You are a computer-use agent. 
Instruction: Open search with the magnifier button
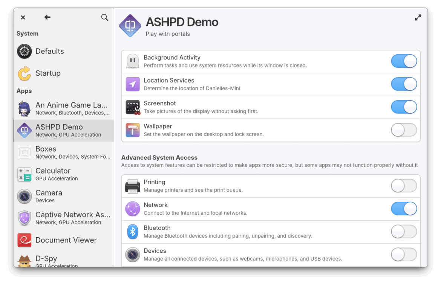[104, 17]
